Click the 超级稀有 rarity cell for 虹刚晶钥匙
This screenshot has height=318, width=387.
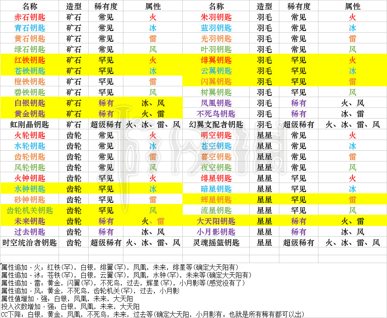(106, 125)
